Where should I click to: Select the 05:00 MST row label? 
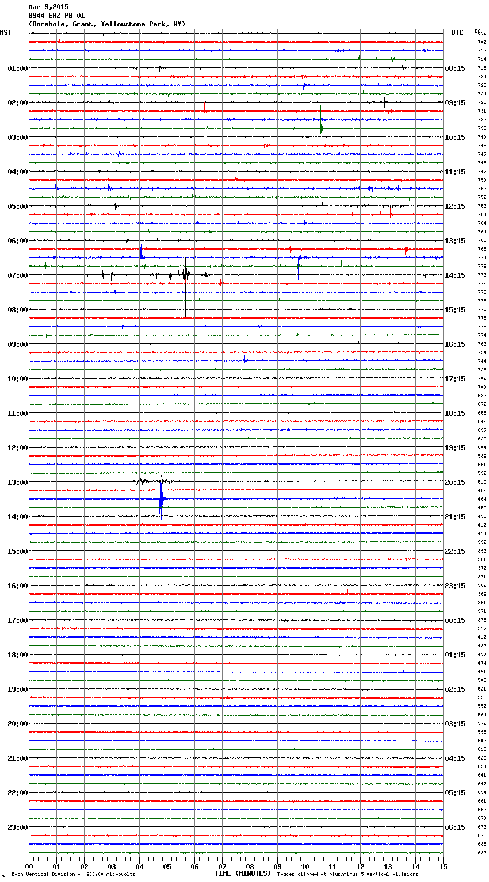18,206
